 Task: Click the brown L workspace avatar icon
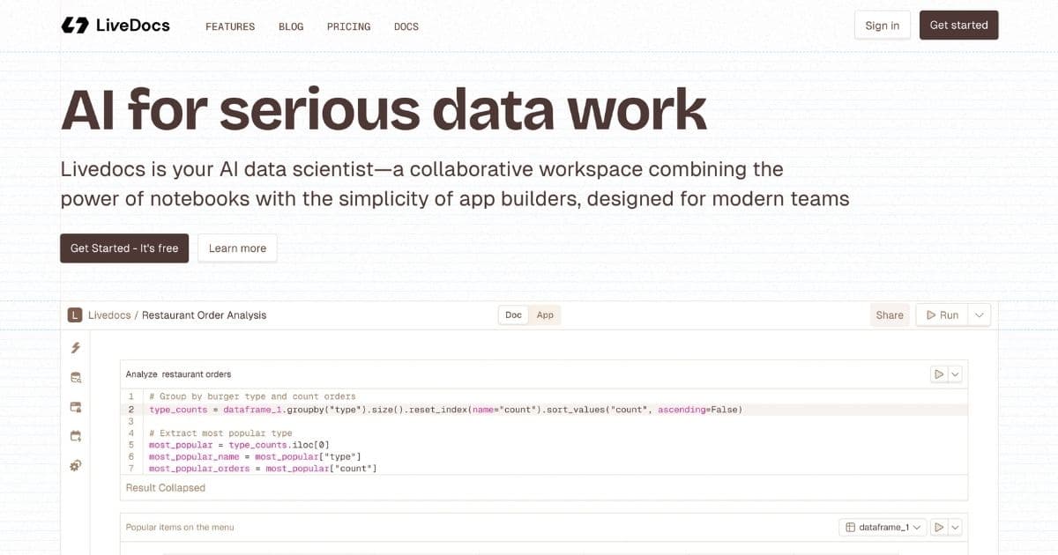point(75,315)
